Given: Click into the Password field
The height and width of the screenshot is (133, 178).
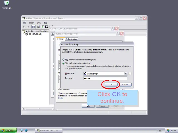Looking at the screenshot, I should coord(105,78).
